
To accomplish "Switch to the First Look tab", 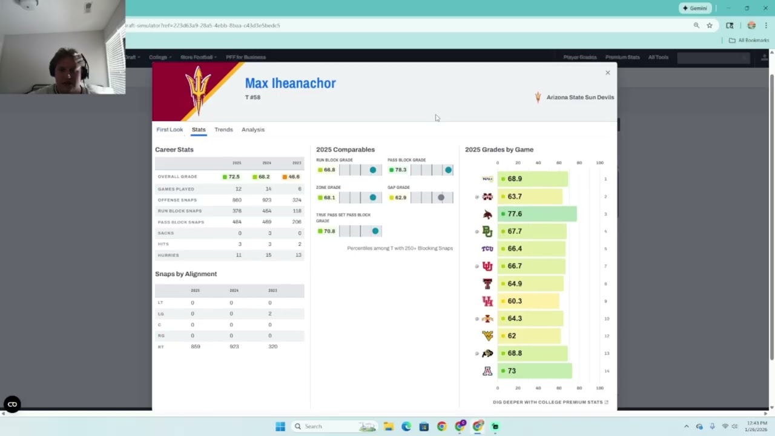I will (x=170, y=130).
